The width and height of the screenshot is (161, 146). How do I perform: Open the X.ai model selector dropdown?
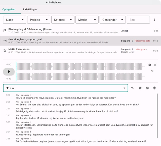tap(65, 88)
